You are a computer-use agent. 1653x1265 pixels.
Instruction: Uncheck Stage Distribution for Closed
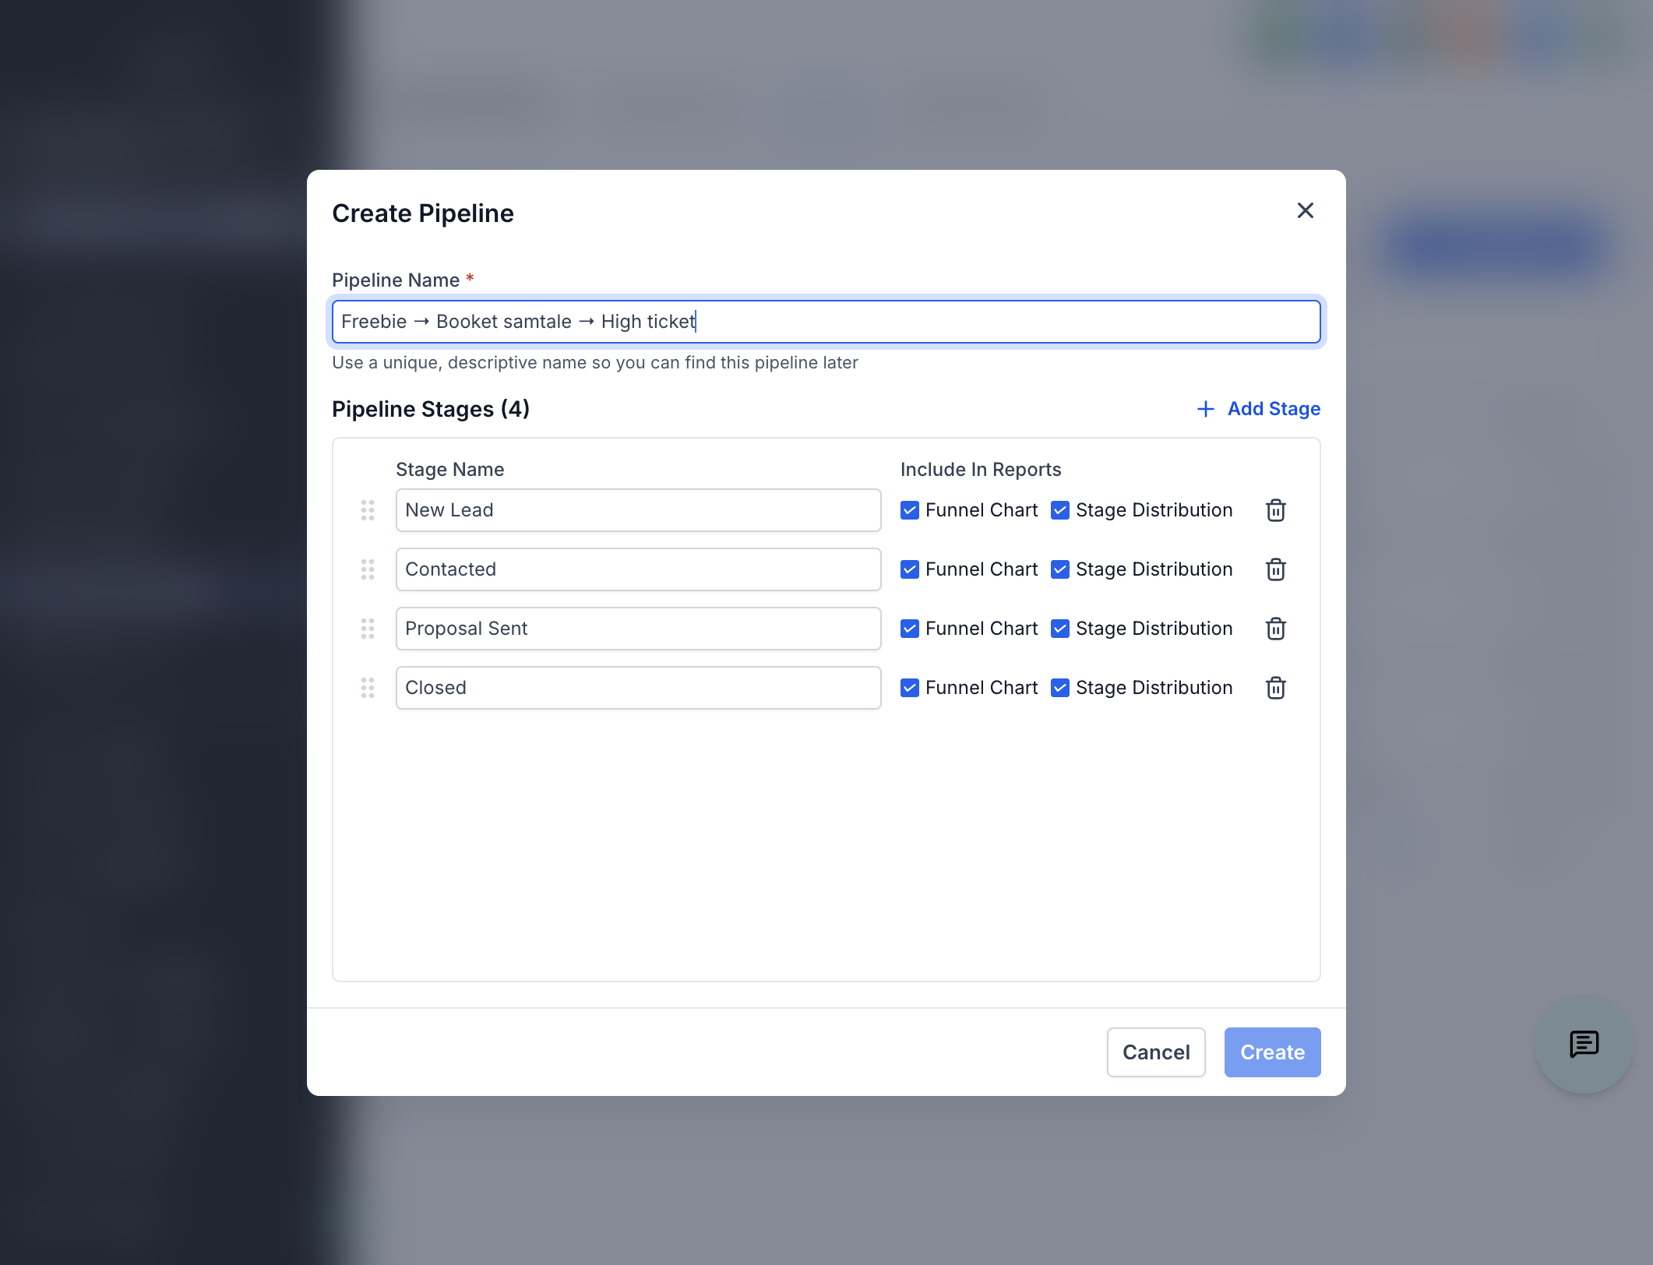[x=1059, y=688]
